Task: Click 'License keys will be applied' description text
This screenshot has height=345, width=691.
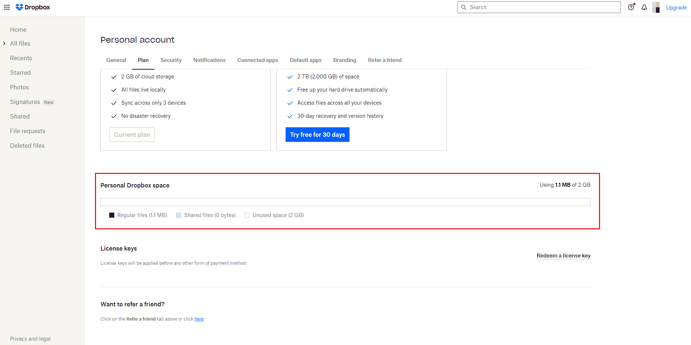Action: coord(173,263)
